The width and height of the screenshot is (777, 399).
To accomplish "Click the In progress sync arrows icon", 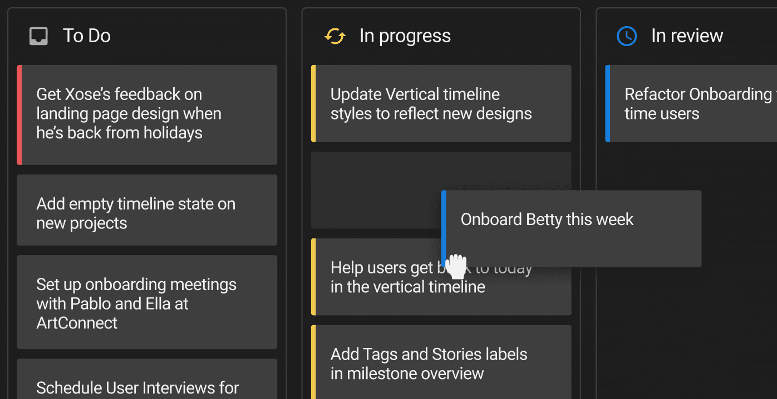I will pyautogui.click(x=335, y=36).
